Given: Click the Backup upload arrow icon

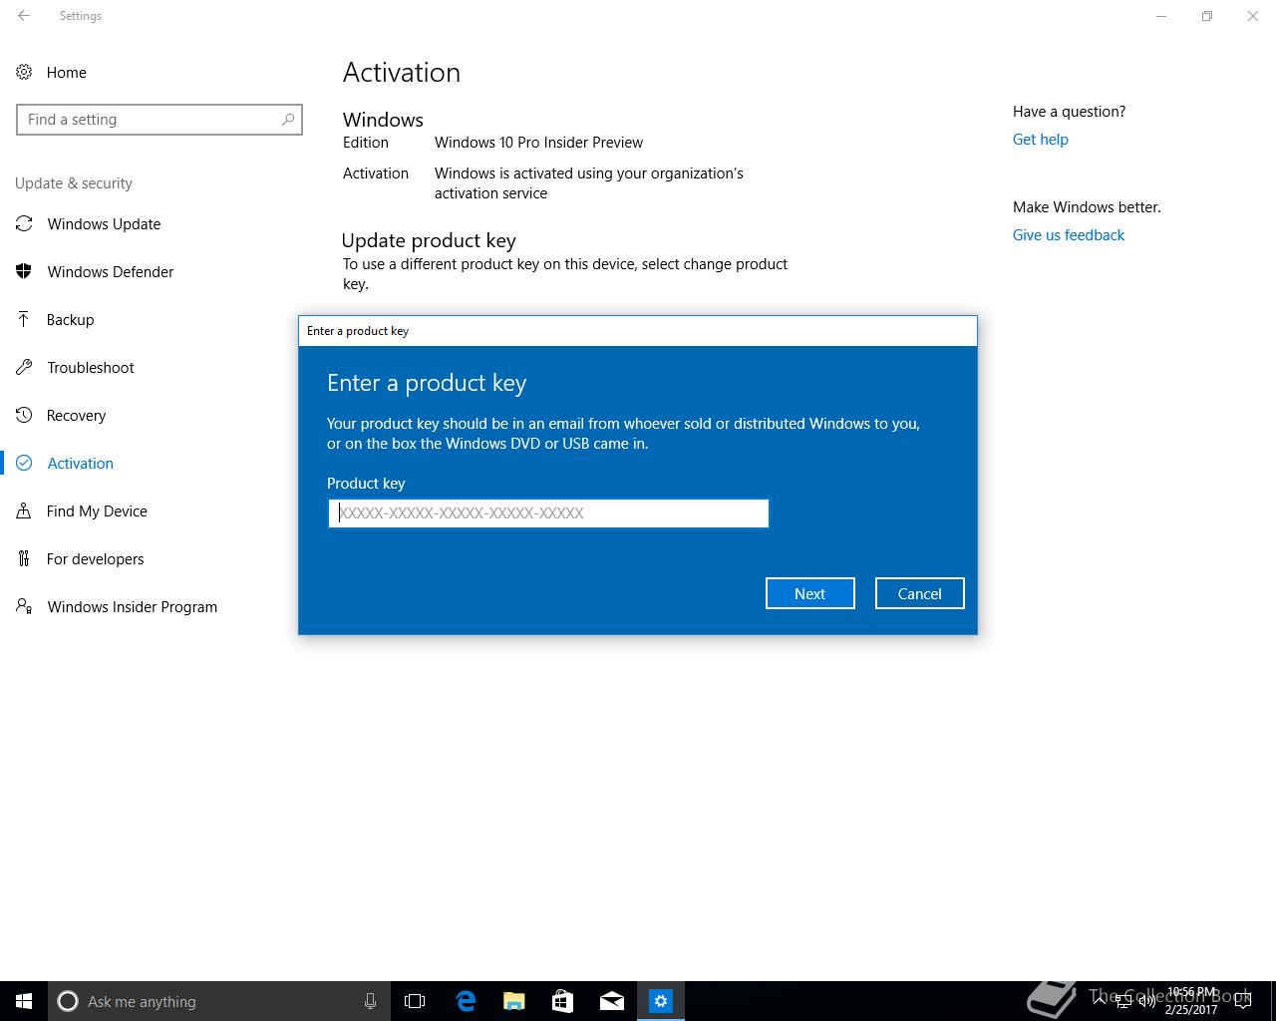Looking at the screenshot, I should pos(24,319).
